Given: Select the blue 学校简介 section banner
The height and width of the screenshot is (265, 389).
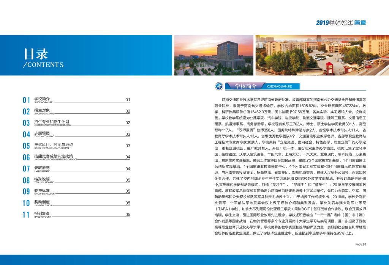Looking at the screenshot, I should (x=245, y=86).
